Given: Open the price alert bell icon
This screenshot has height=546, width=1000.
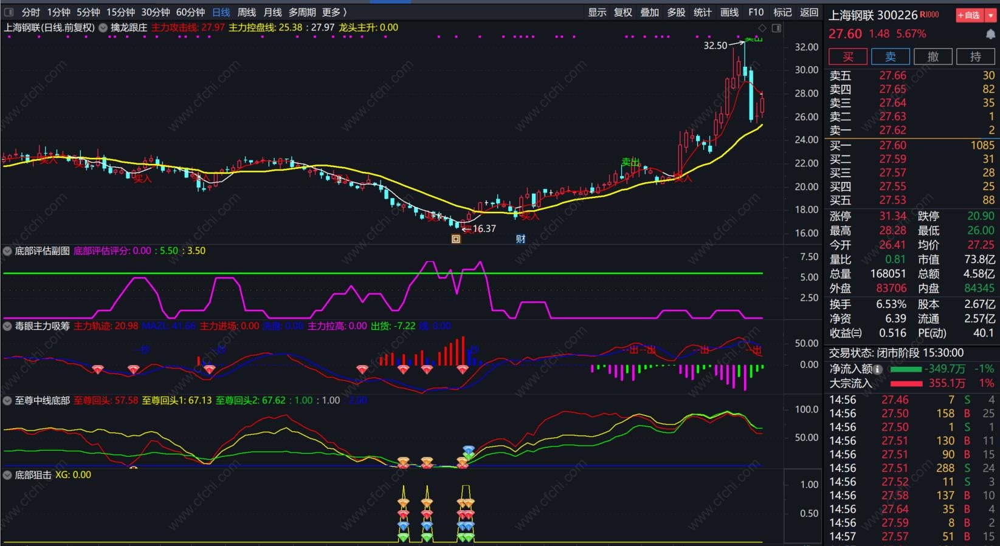Looking at the screenshot, I should tap(990, 33).
